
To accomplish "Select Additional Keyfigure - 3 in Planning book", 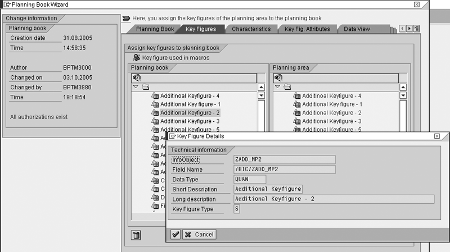I will [190, 121].
